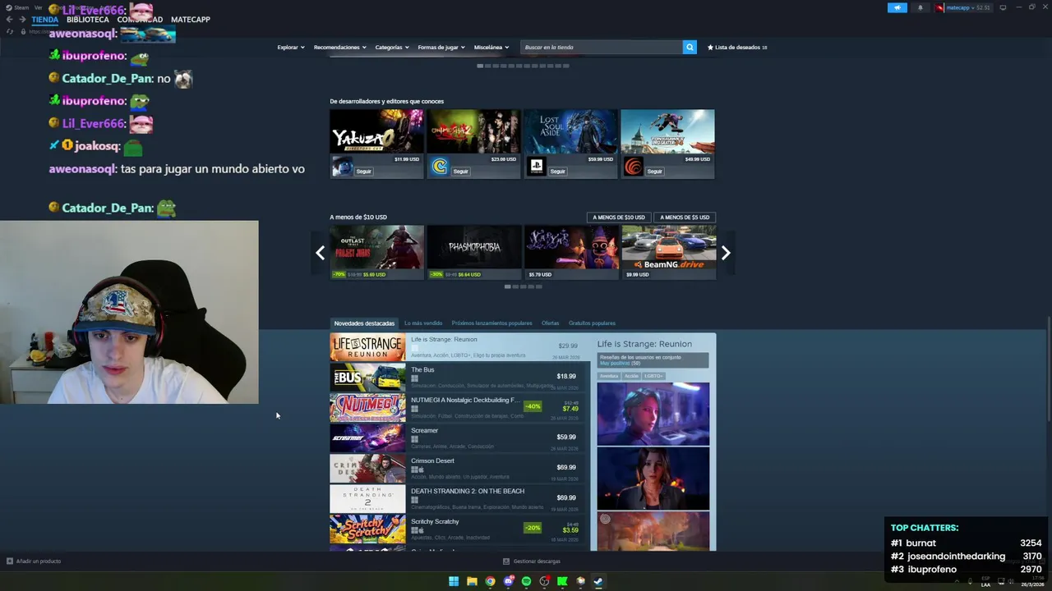This screenshot has height=591, width=1052.
Task: Click the PlayStation publisher logo icon
Action: pyautogui.click(x=536, y=167)
